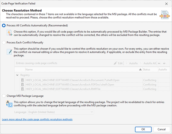172x134 pixels.
Task: Click the Autofix toolbar button
Action: click(132, 63)
